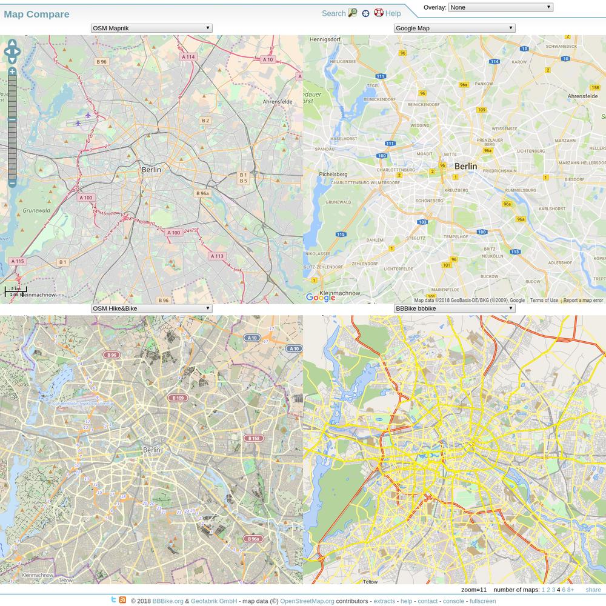
Task: Click the zoom=11 status text
Action: 474,590
